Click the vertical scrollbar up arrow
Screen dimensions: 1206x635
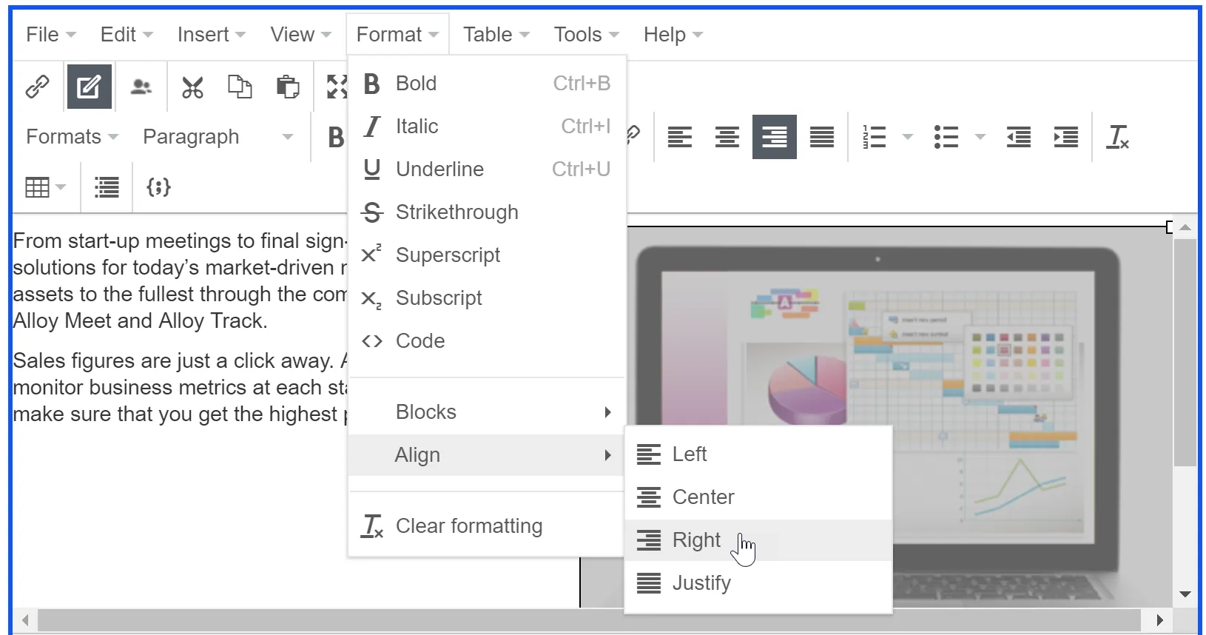[x=1185, y=227]
